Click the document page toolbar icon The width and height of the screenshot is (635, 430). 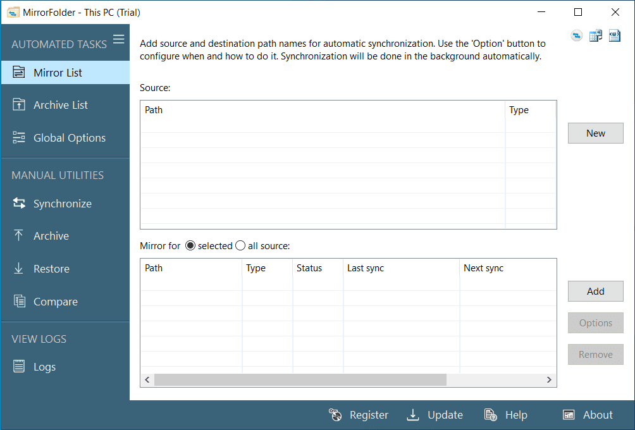(x=615, y=36)
